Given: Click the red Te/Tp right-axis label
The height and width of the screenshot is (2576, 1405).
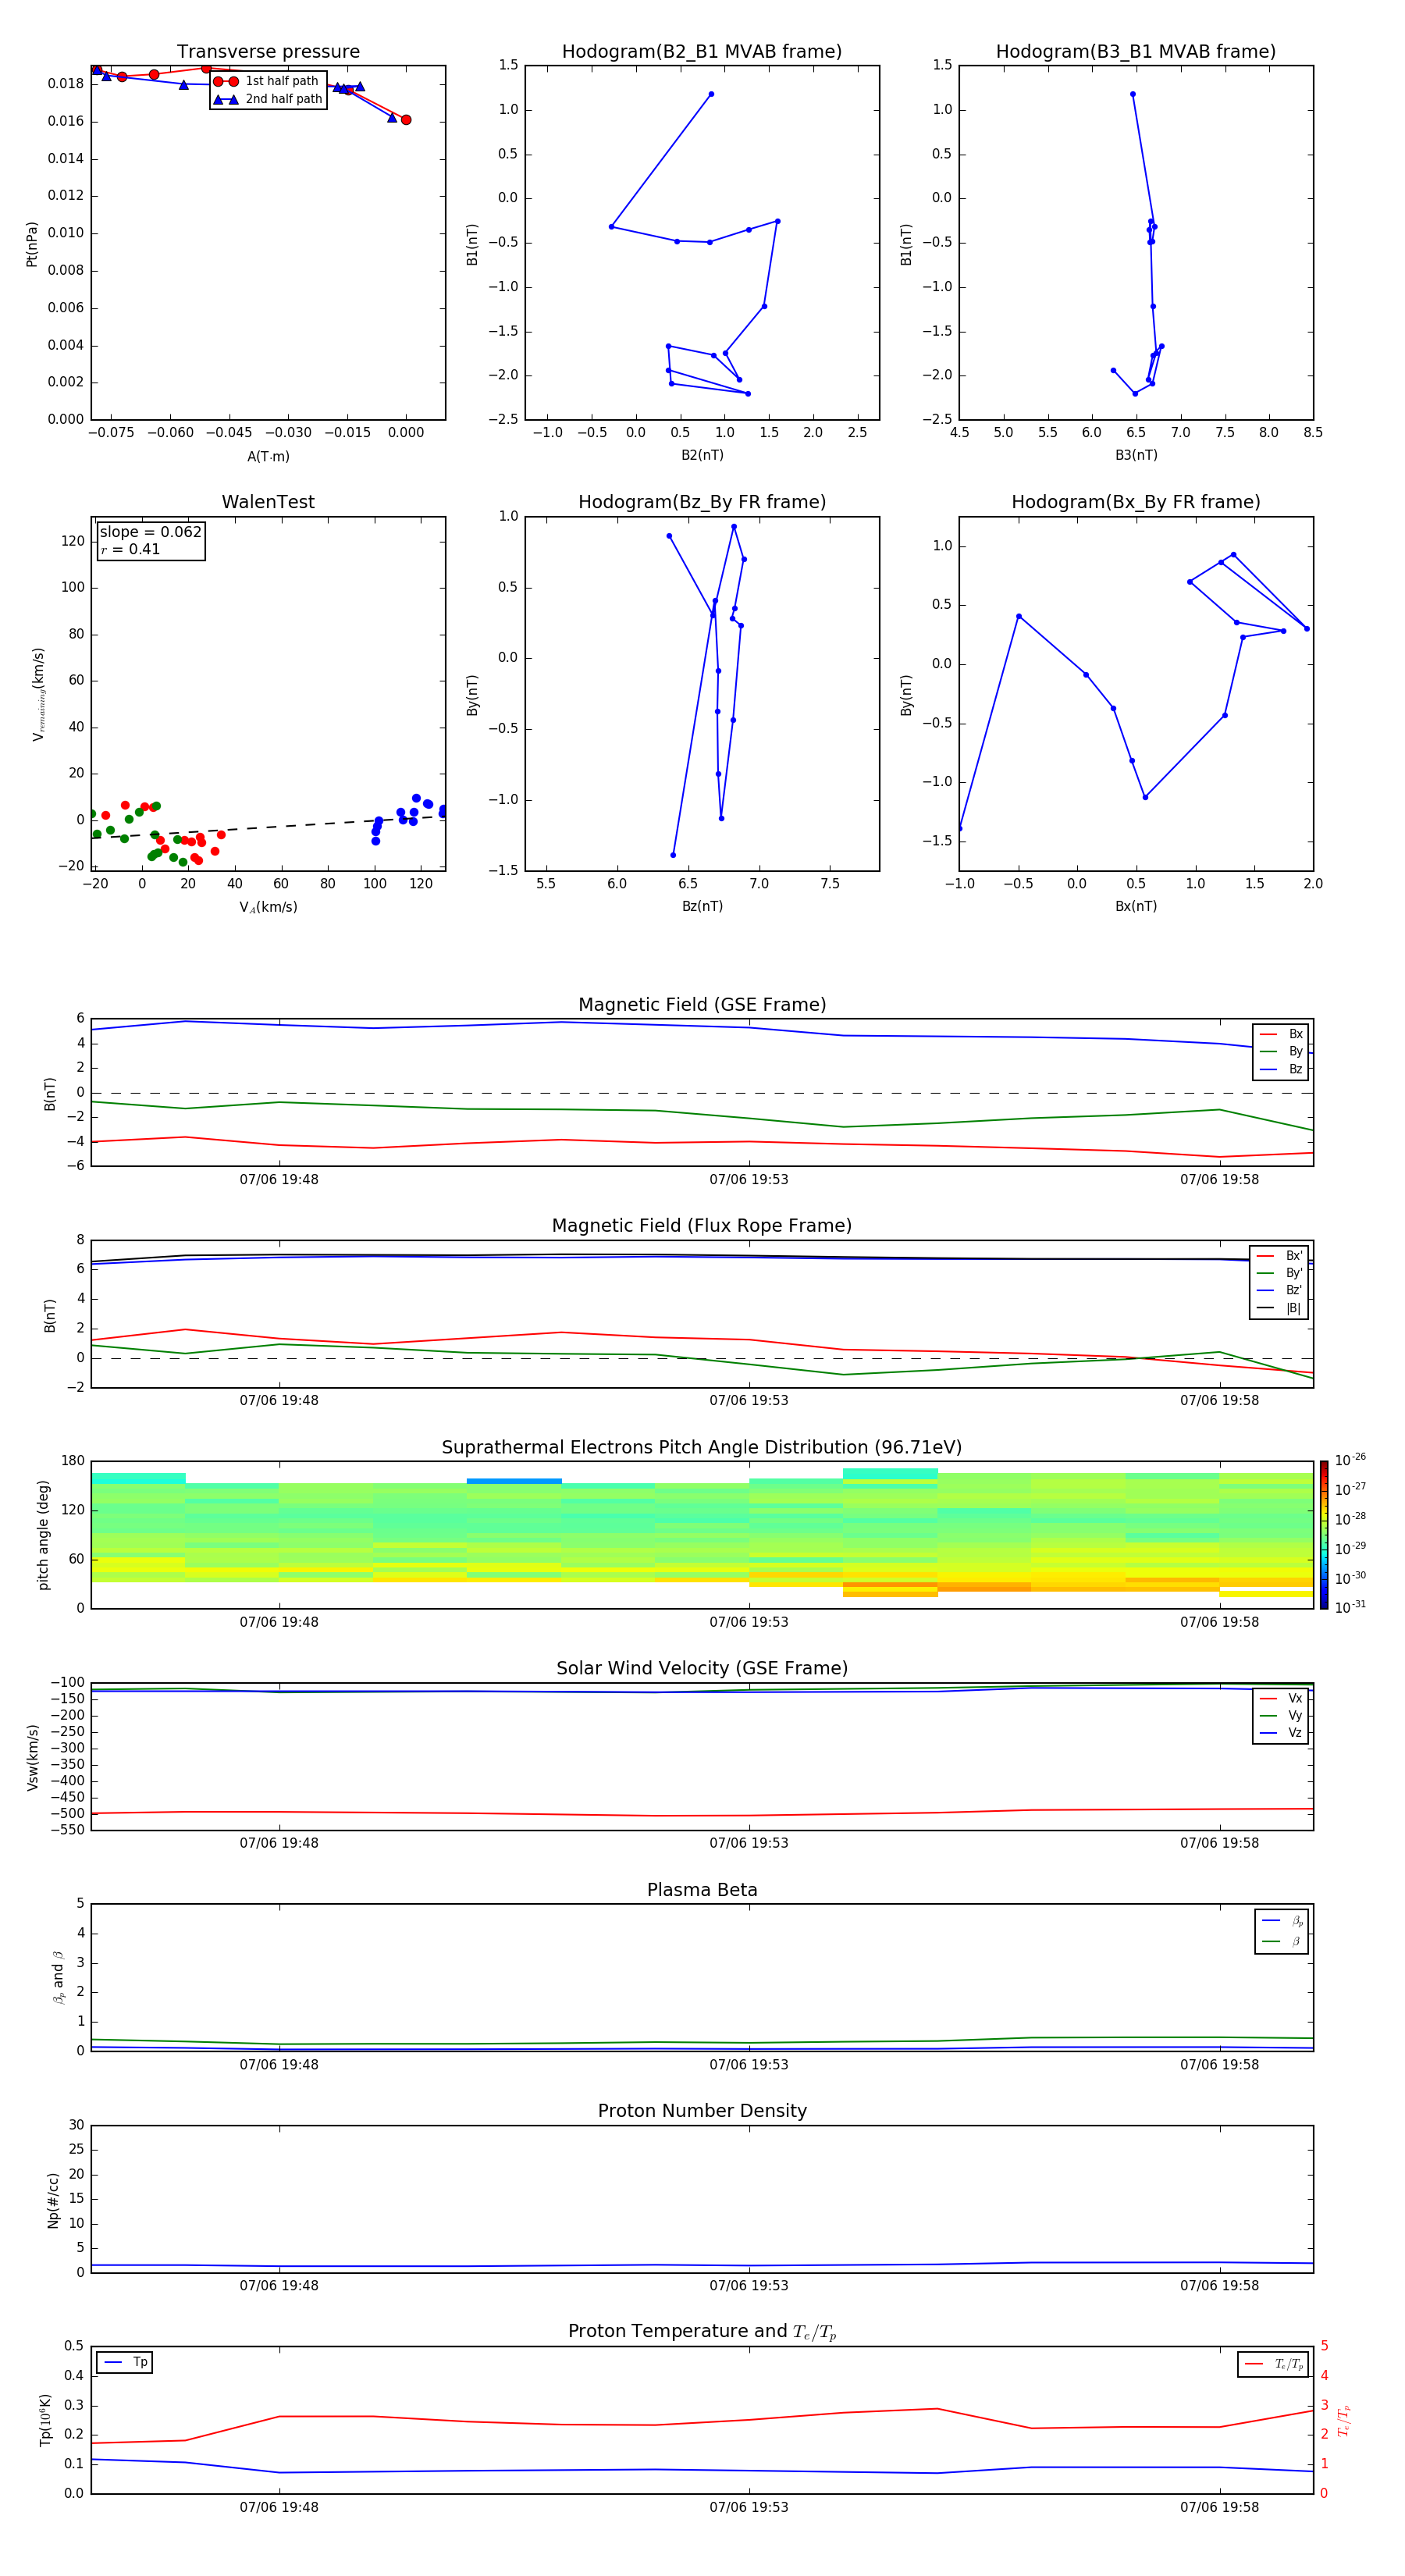Looking at the screenshot, I should pyautogui.click(x=1344, y=2420).
